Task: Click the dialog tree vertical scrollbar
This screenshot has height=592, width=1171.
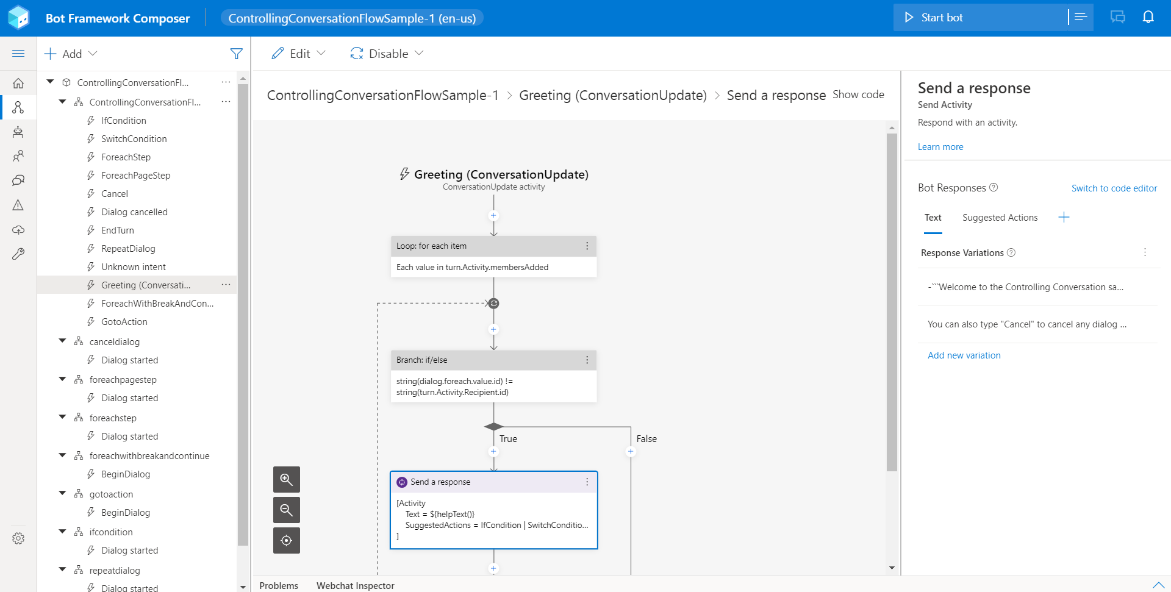Action: coord(243,314)
